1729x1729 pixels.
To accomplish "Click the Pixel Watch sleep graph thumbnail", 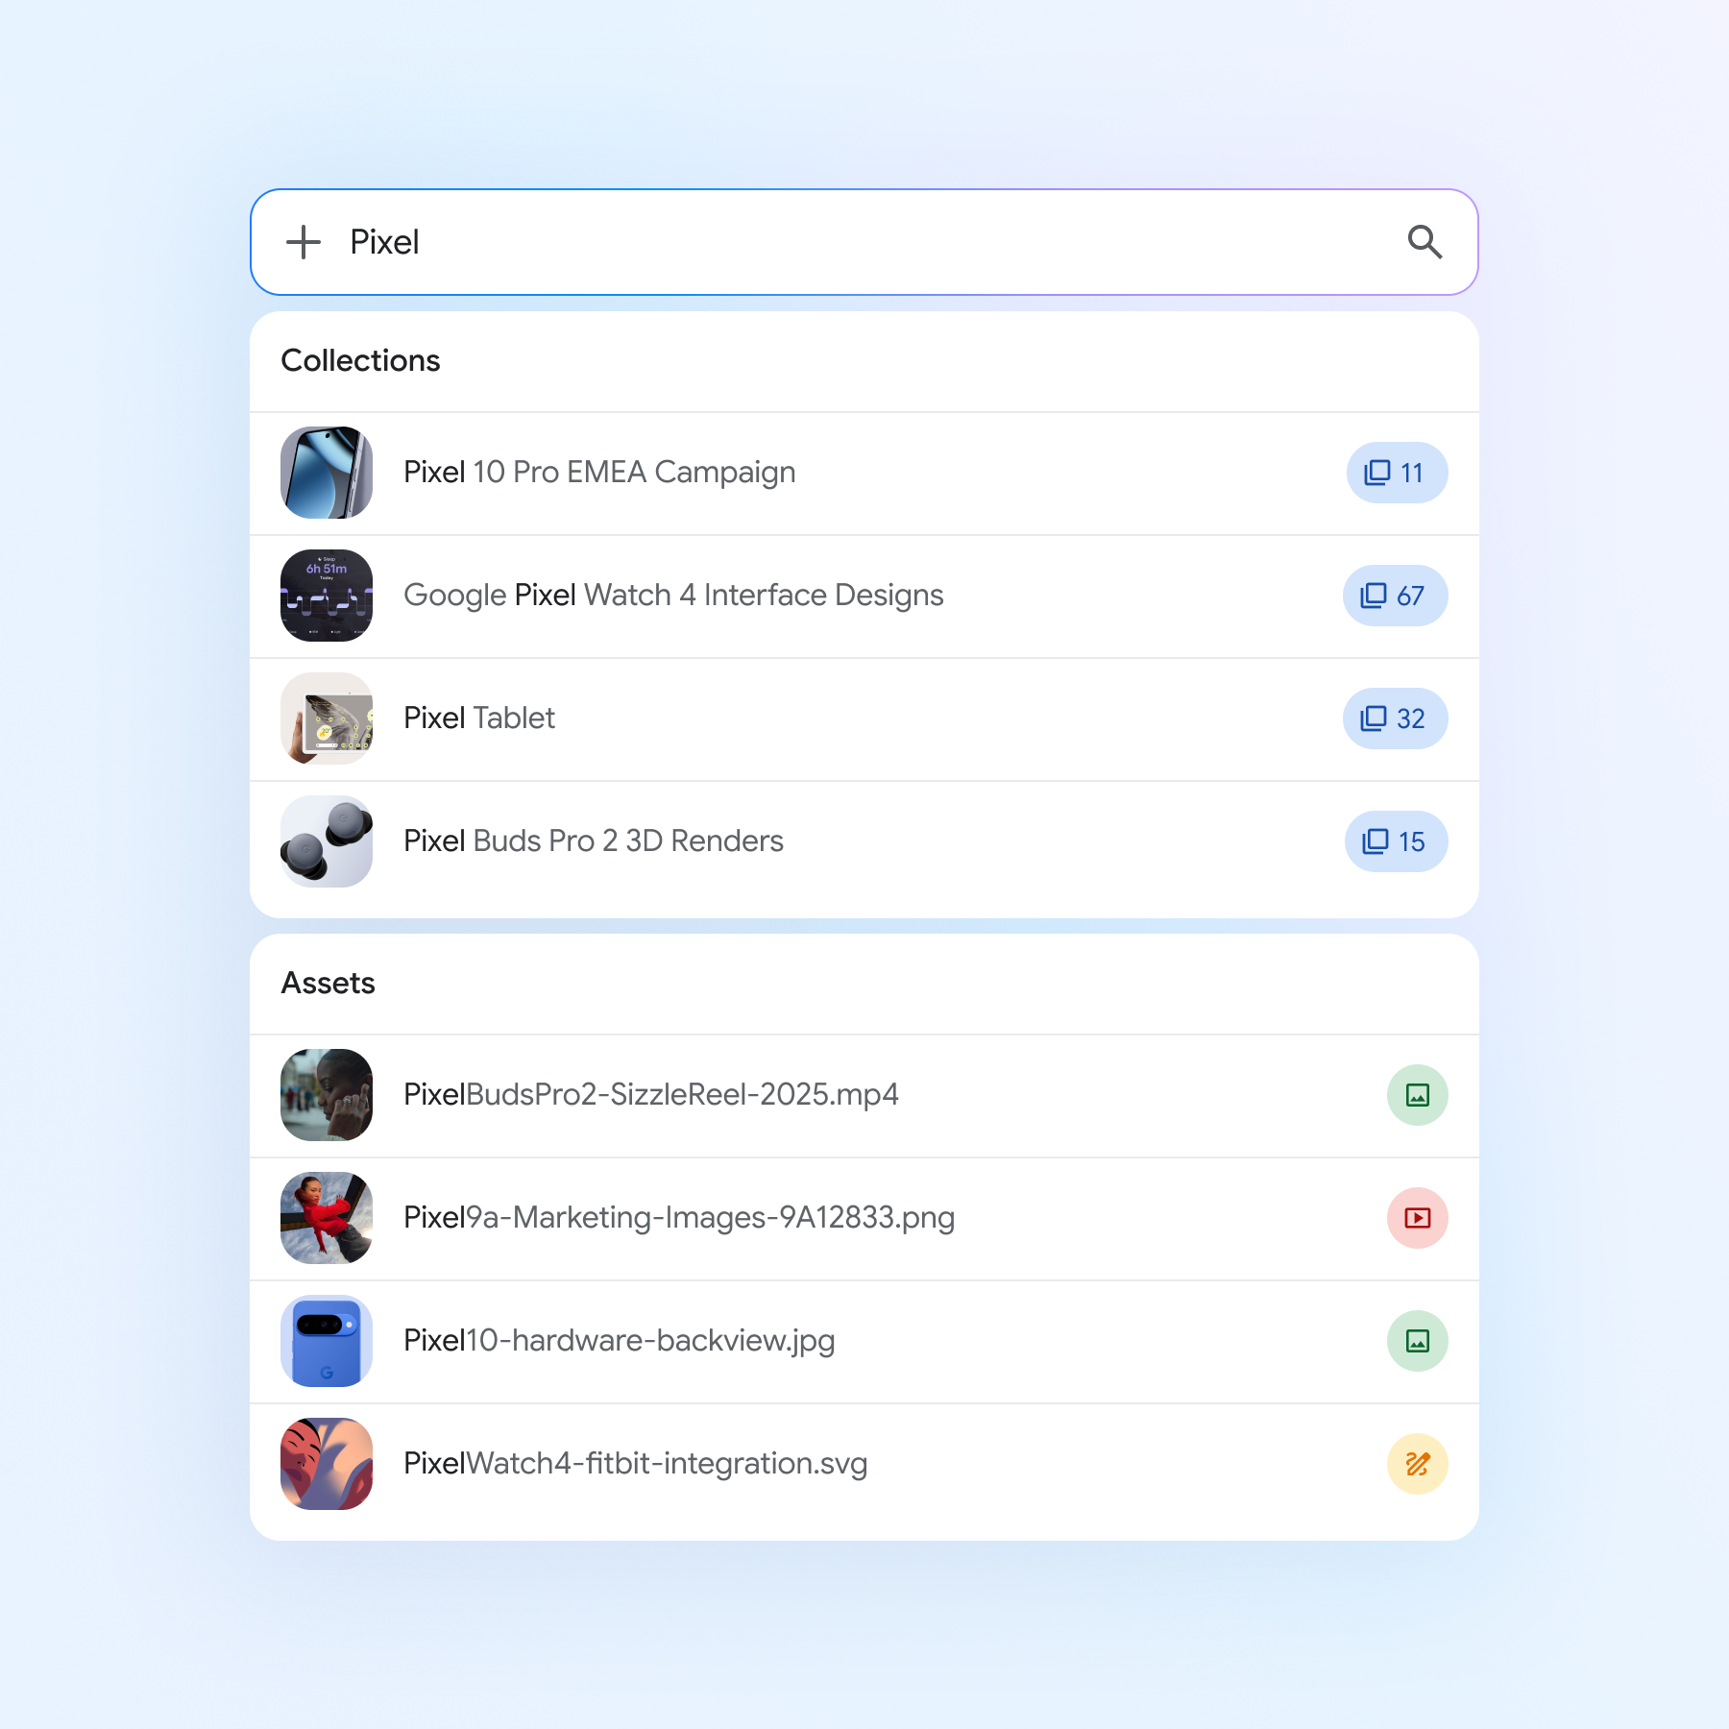I will click(x=327, y=596).
